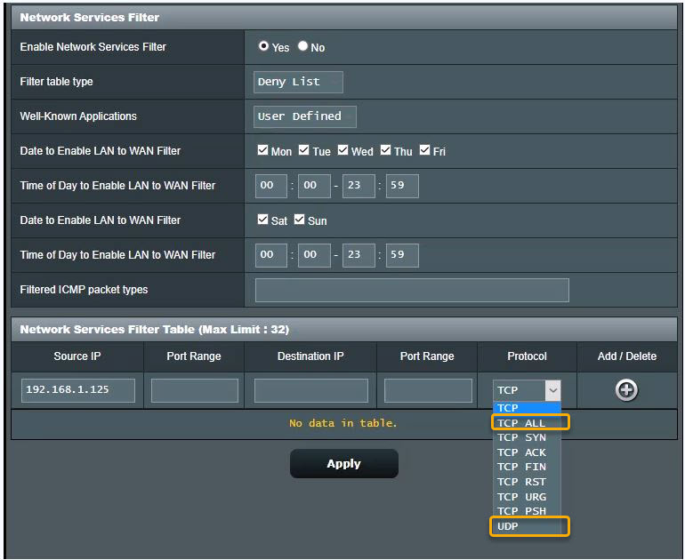
Task: Select Yes for Enable Network Services Filter
Action: pos(263,46)
